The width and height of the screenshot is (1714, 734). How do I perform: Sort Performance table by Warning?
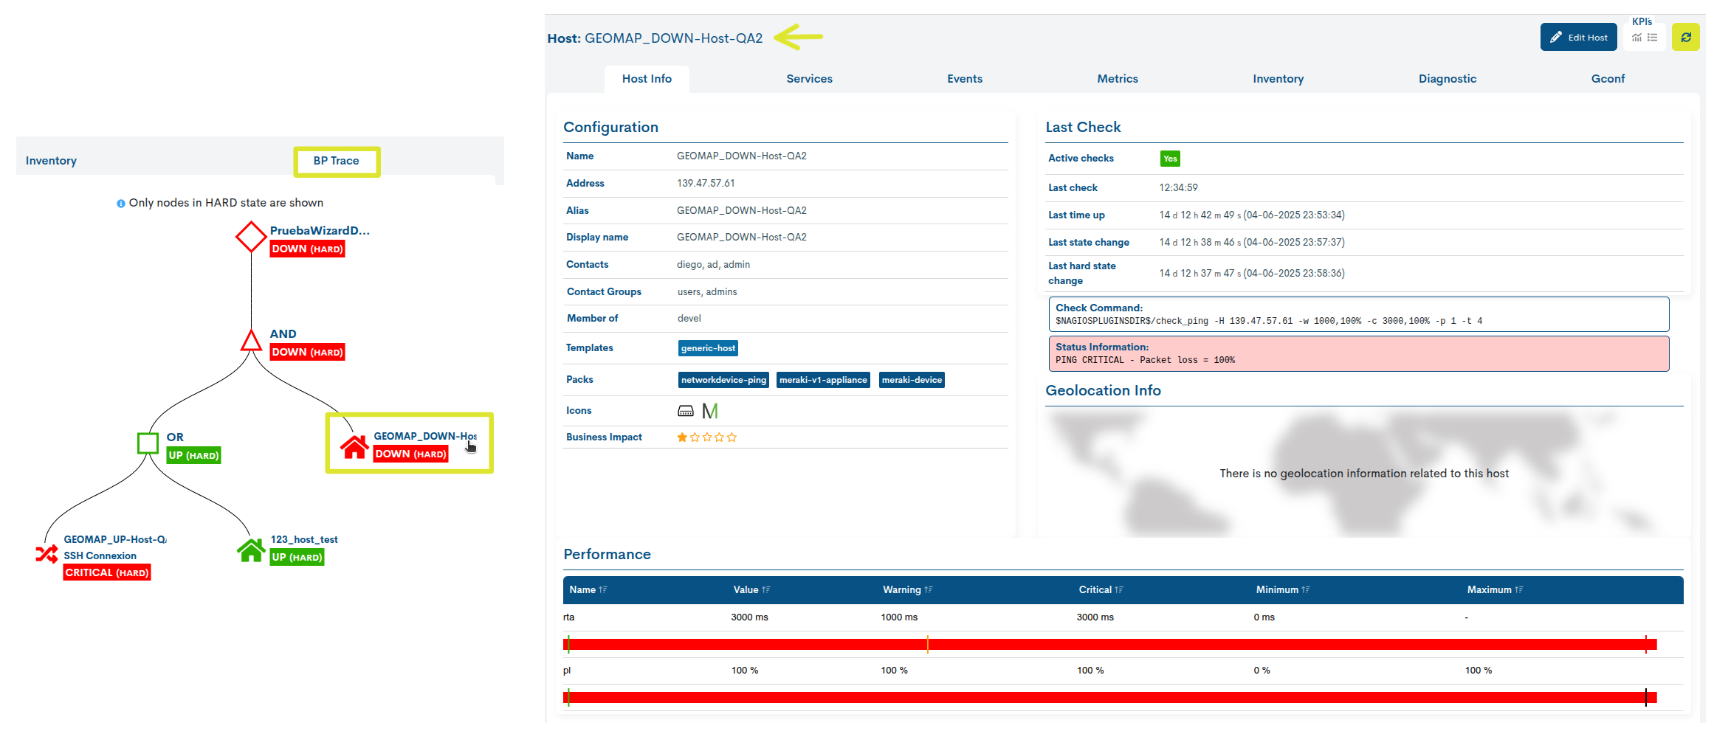pyautogui.click(x=908, y=590)
